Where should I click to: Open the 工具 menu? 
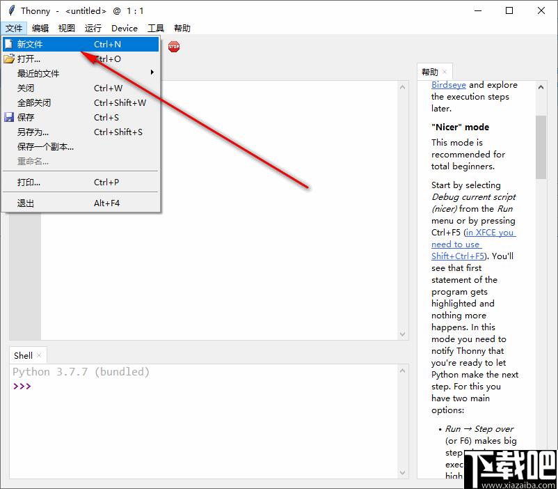[156, 28]
